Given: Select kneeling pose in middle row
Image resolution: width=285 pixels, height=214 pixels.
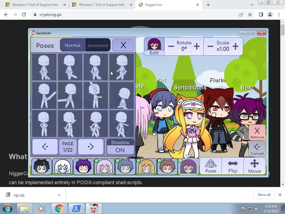Looking at the screenshot, I should point(121,95).
